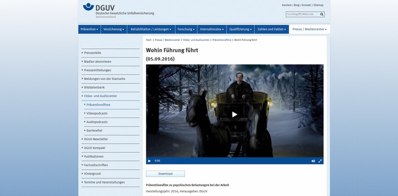398x196 pixels.
Task: Click into Suchbegriff/Webcode search field
Action: (302, 14)
